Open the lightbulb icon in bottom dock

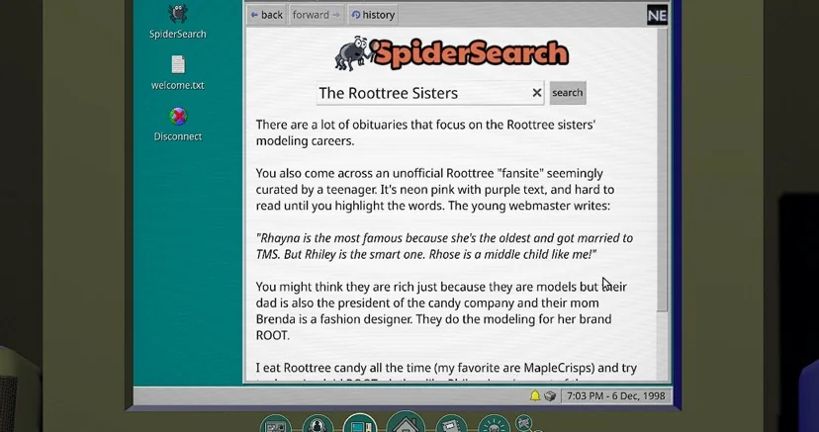(x=493, y=426)
